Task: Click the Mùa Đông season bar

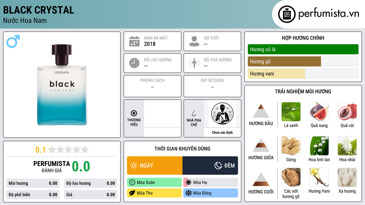Action: pyautogui.click(x=211, y=193)
